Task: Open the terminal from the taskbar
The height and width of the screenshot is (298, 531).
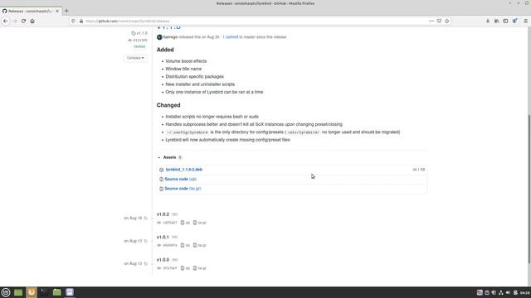Action: point(44,292)
